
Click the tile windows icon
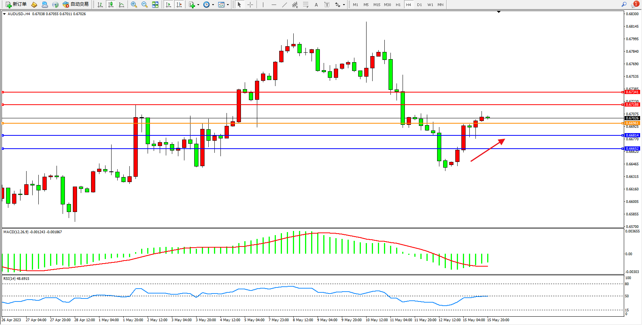(x=155, y=5)
